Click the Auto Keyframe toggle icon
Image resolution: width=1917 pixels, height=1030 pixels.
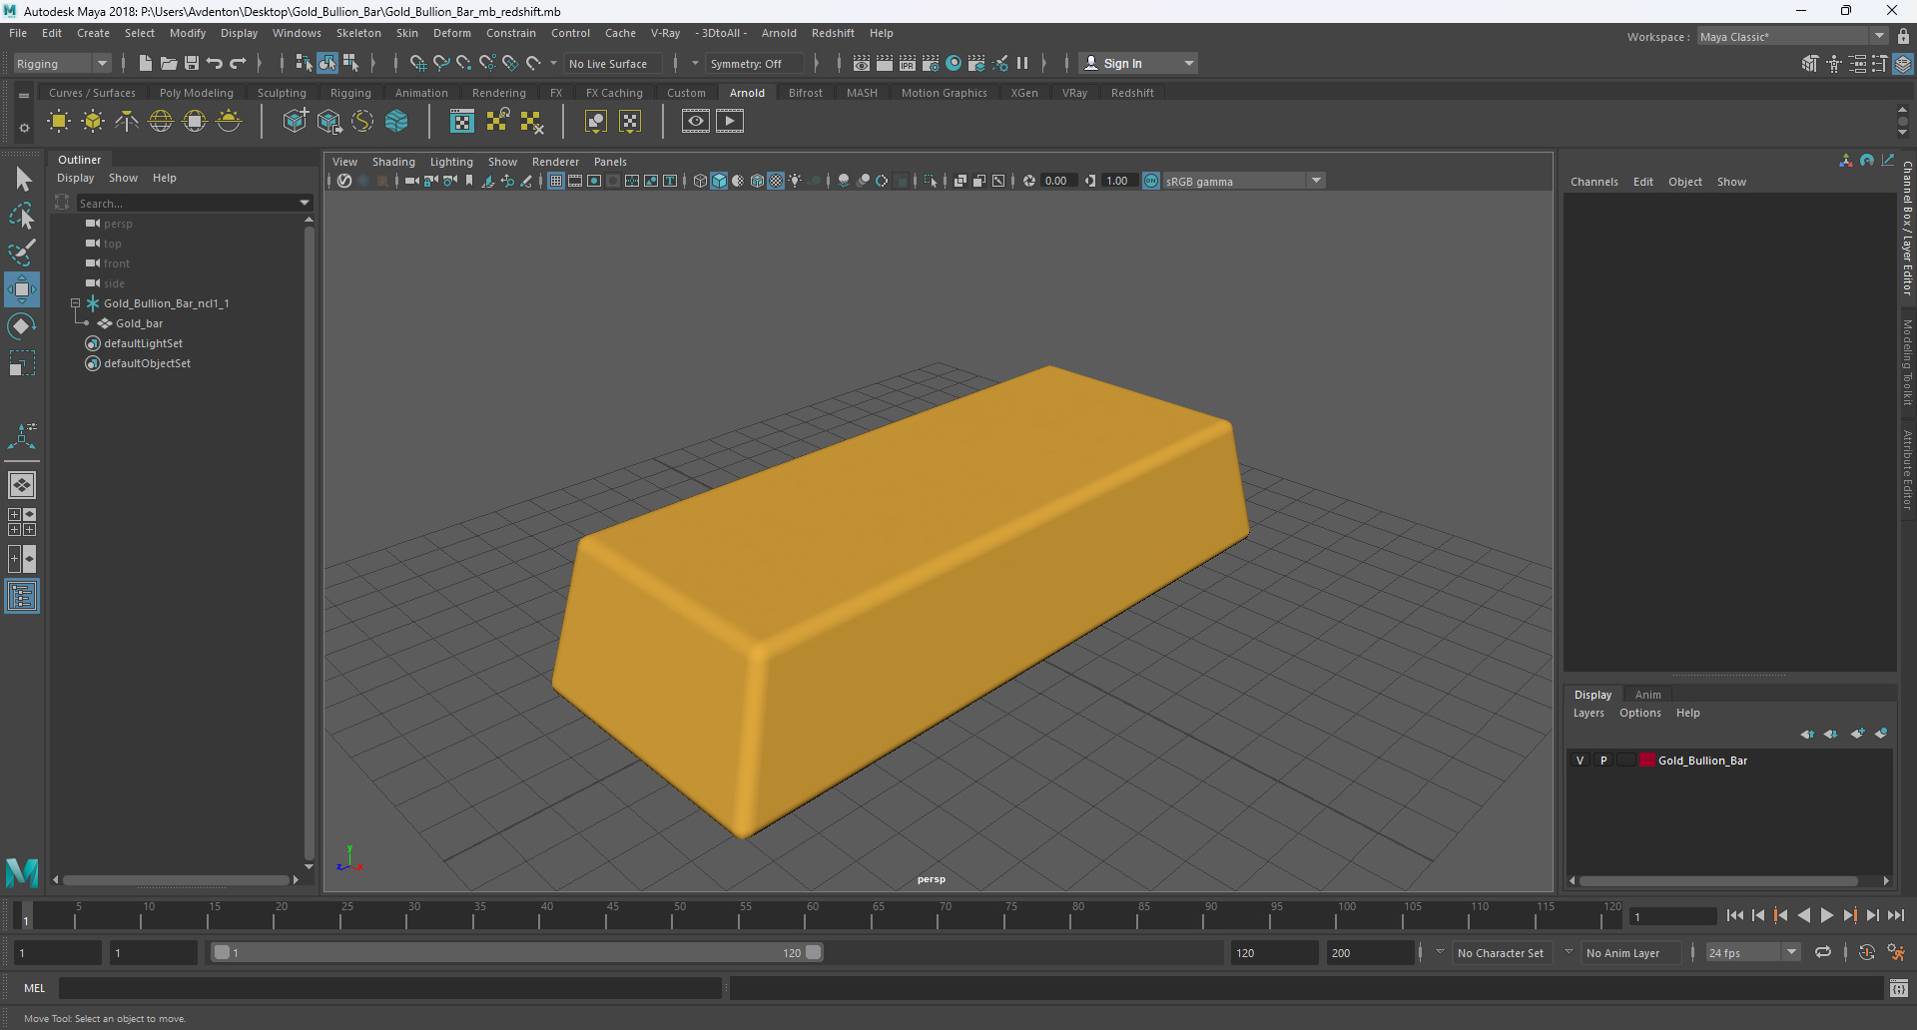pyautogui.click(x=1867, y=952)
